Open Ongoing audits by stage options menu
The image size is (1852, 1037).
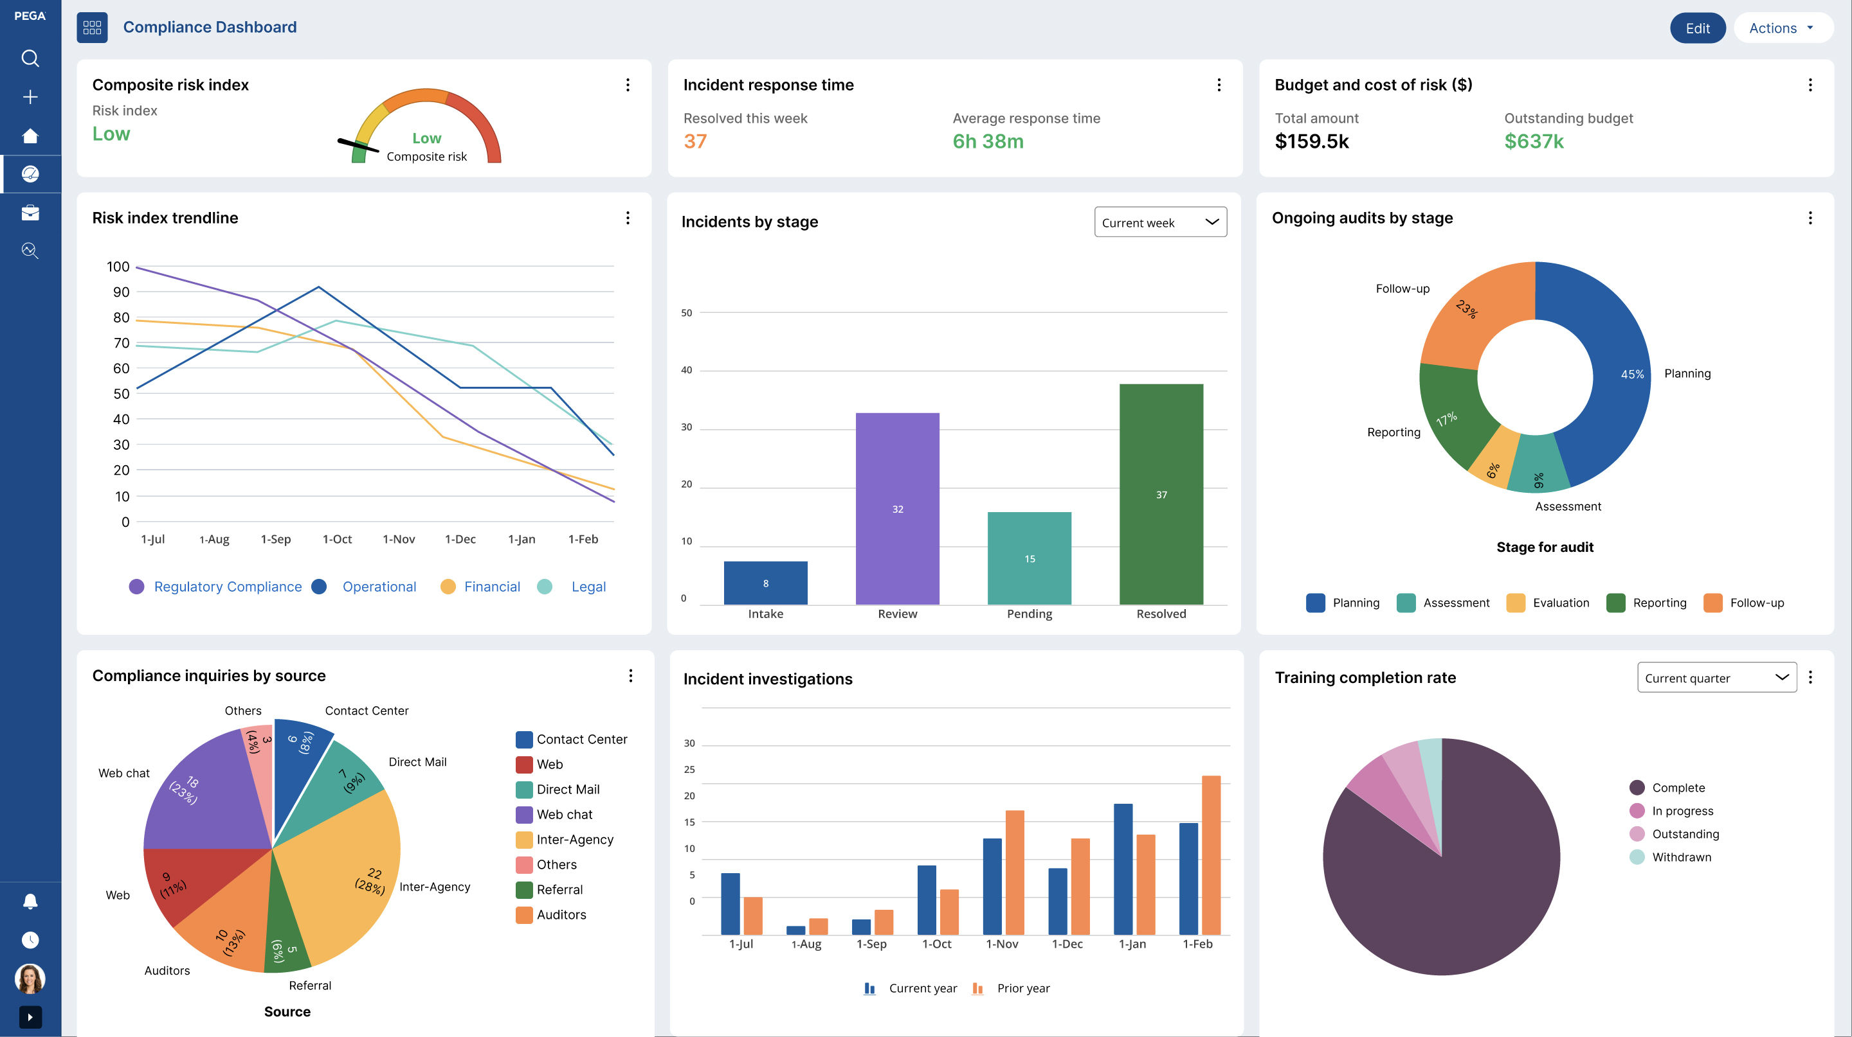click(x=1810, y=218)
